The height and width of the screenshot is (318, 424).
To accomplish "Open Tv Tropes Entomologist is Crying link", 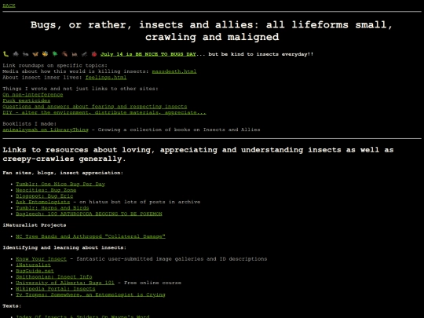I will point(90,294).
